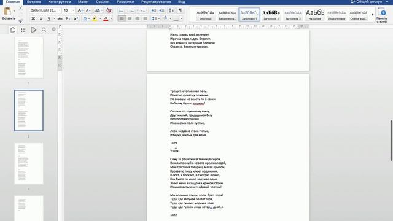Toggle underline formatting button
The width and height of the screenshot is (393, 221).
click(x=49, y=18)
